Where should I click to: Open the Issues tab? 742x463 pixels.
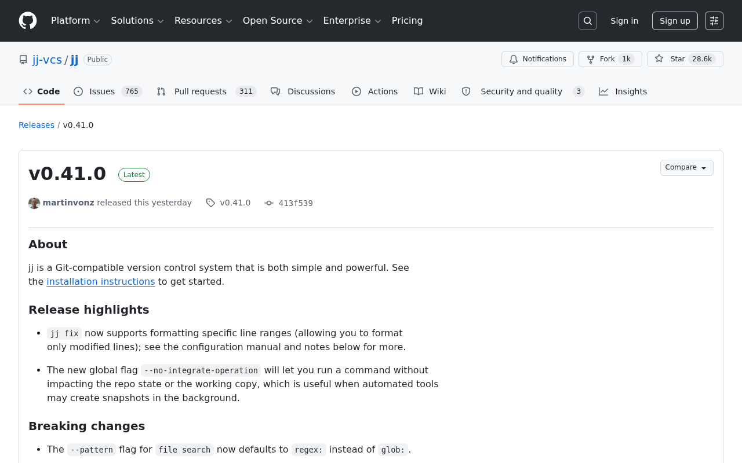pyautogui.click(x=108, y=91)
